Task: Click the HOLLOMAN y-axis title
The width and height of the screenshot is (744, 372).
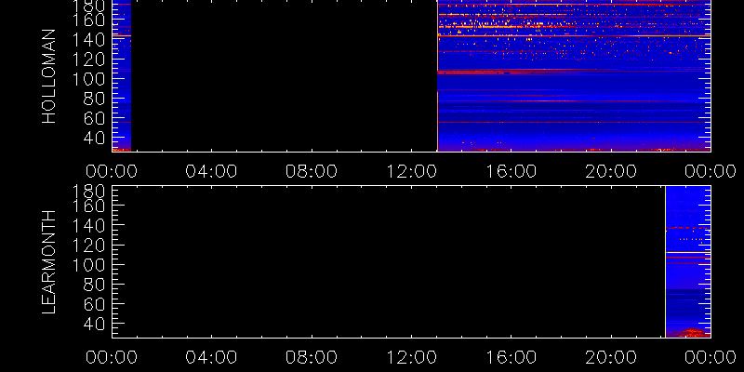Action: pos(49,76)
